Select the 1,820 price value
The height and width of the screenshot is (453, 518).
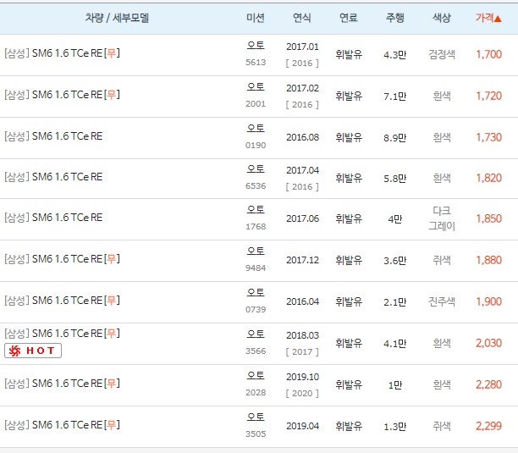click(x=488, y=179)
